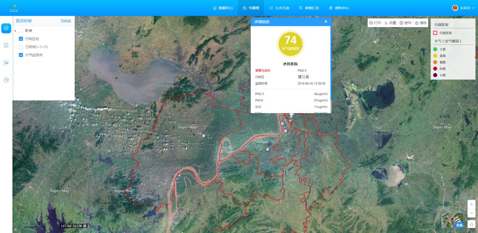Open 排查汇总 from the top menu
The height and width of the screenshot is (233, 478).
click(x=309, y=8)
